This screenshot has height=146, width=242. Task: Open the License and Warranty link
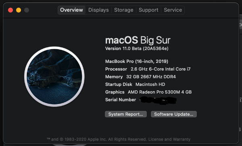point(169,140)
